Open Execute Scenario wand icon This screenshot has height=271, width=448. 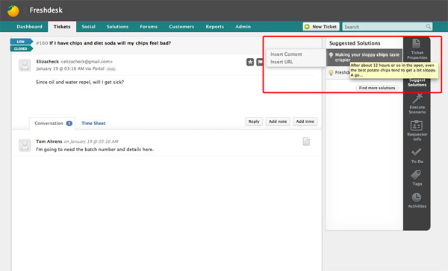coord(417,103)
